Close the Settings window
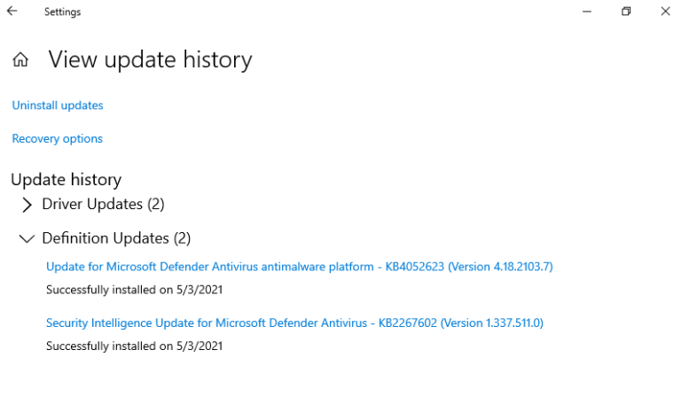This screenshot has height=420, width=681. (665, 12)
